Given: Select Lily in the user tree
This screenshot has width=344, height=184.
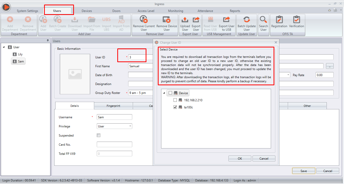Looking at the screenshot, I should pos(20,54).
